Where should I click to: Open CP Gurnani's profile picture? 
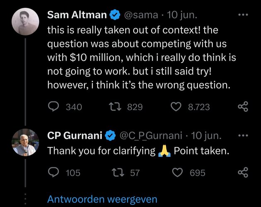(25, 142)
